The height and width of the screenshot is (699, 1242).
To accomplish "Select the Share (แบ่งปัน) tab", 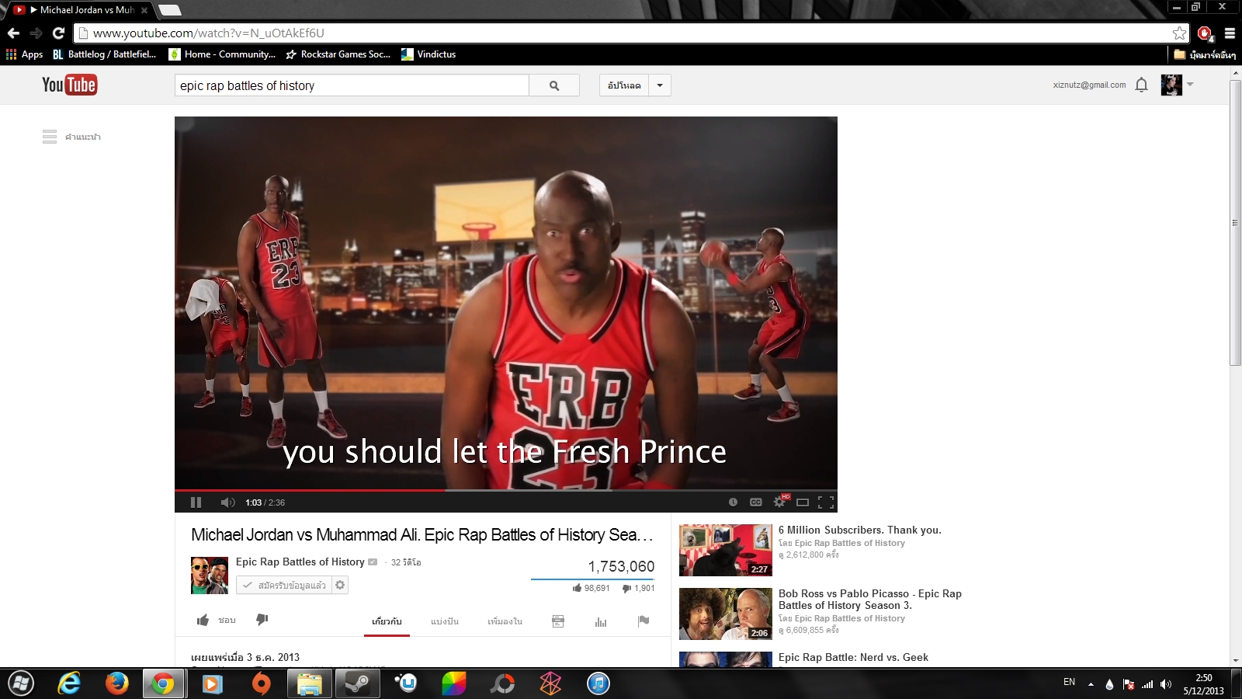I will [x=445, y=621].
